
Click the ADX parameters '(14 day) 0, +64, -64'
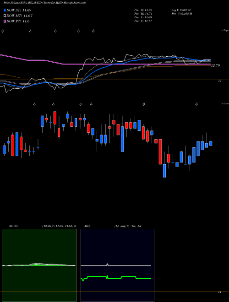(x=127, y=226)
